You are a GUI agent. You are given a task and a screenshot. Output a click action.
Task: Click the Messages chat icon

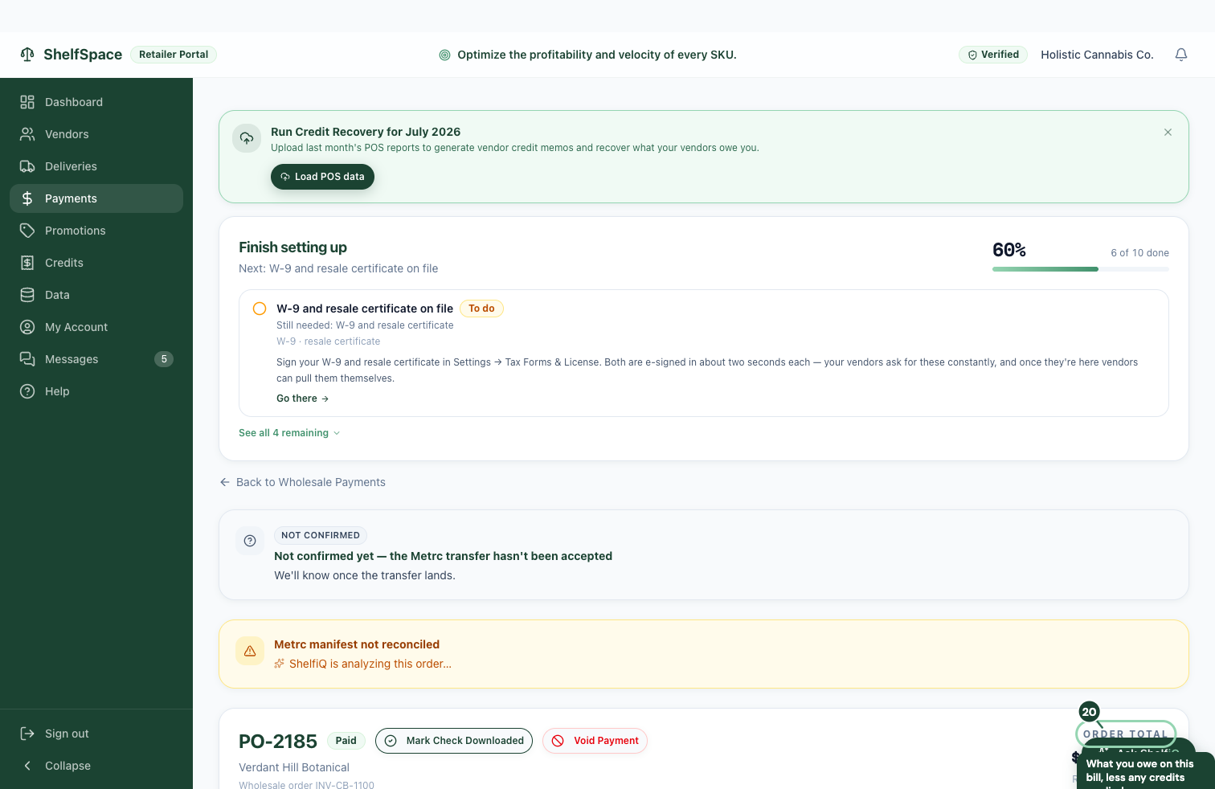click(27, 359)
